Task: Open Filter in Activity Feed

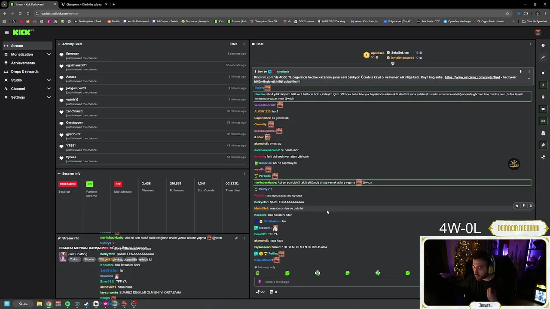Action: coord(233,44)
